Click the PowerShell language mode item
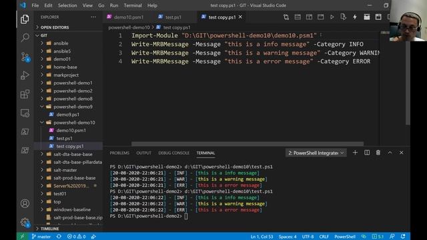 (x=345, y=237)
